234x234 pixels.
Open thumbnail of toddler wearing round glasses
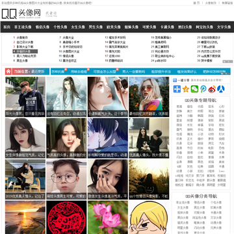66,179
